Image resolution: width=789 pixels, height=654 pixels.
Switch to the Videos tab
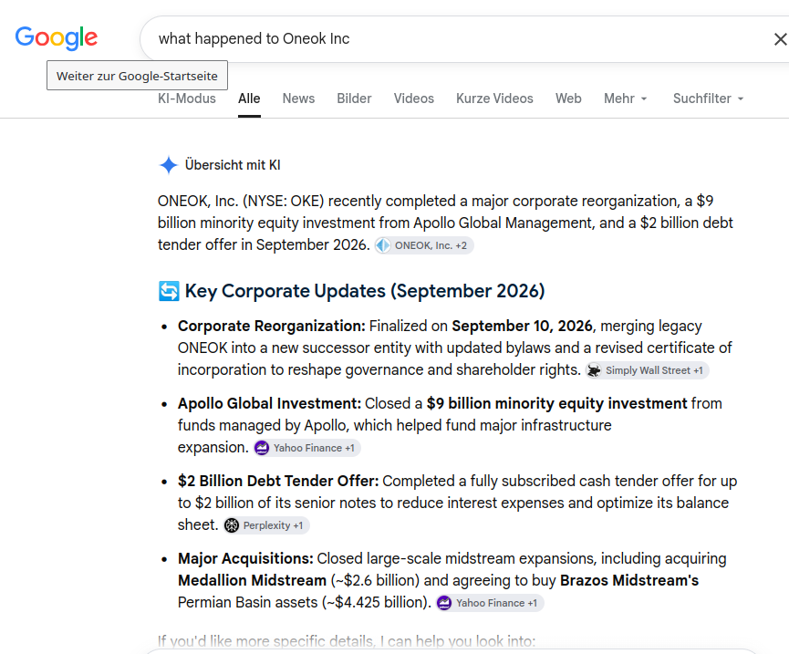click(x=413, y=99)
